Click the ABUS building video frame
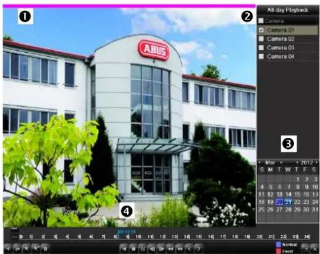This screenshot has width=320, height=254. (130, 117)
